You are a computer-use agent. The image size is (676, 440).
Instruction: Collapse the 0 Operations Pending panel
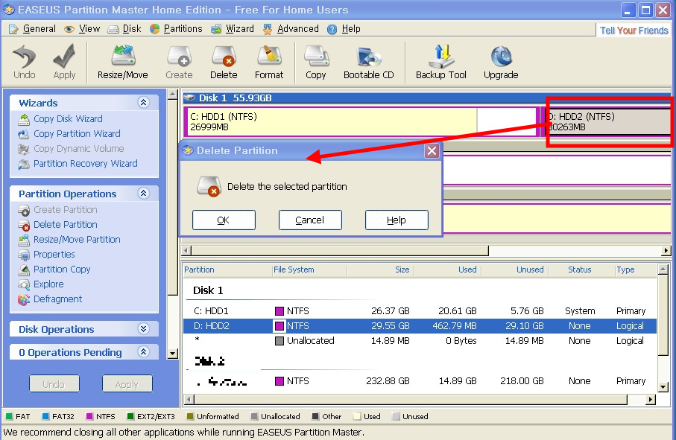tap(144, 352)
